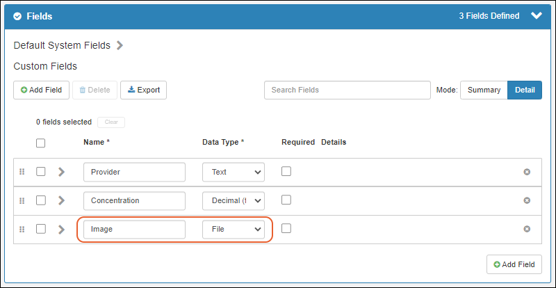Open Data Type dropdown for Image field
This screenshot has height=288, width=556.
click(x=234, y=229)
